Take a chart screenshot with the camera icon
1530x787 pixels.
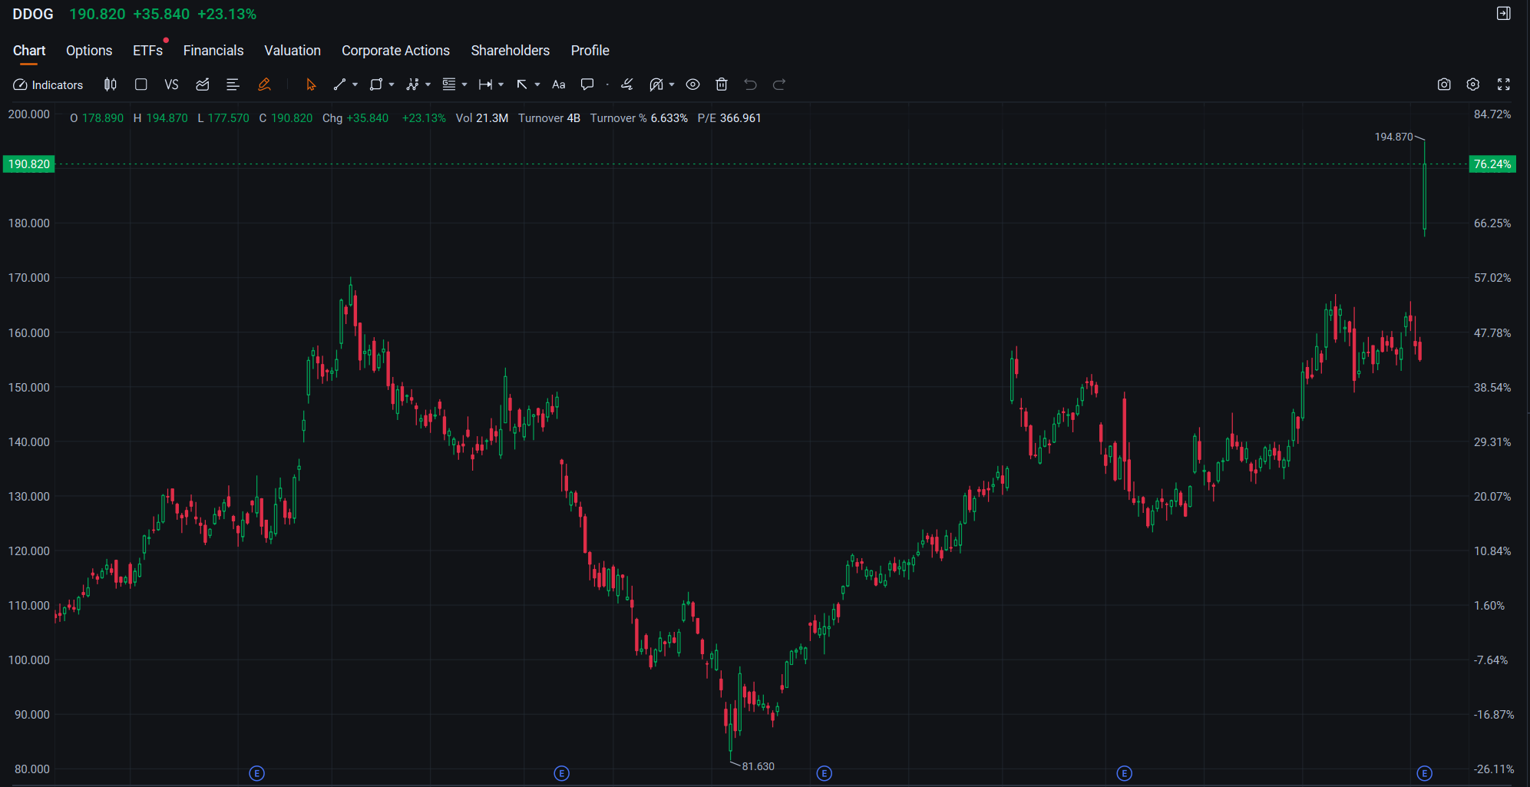pyautogui.click(x=1444, y=84)
